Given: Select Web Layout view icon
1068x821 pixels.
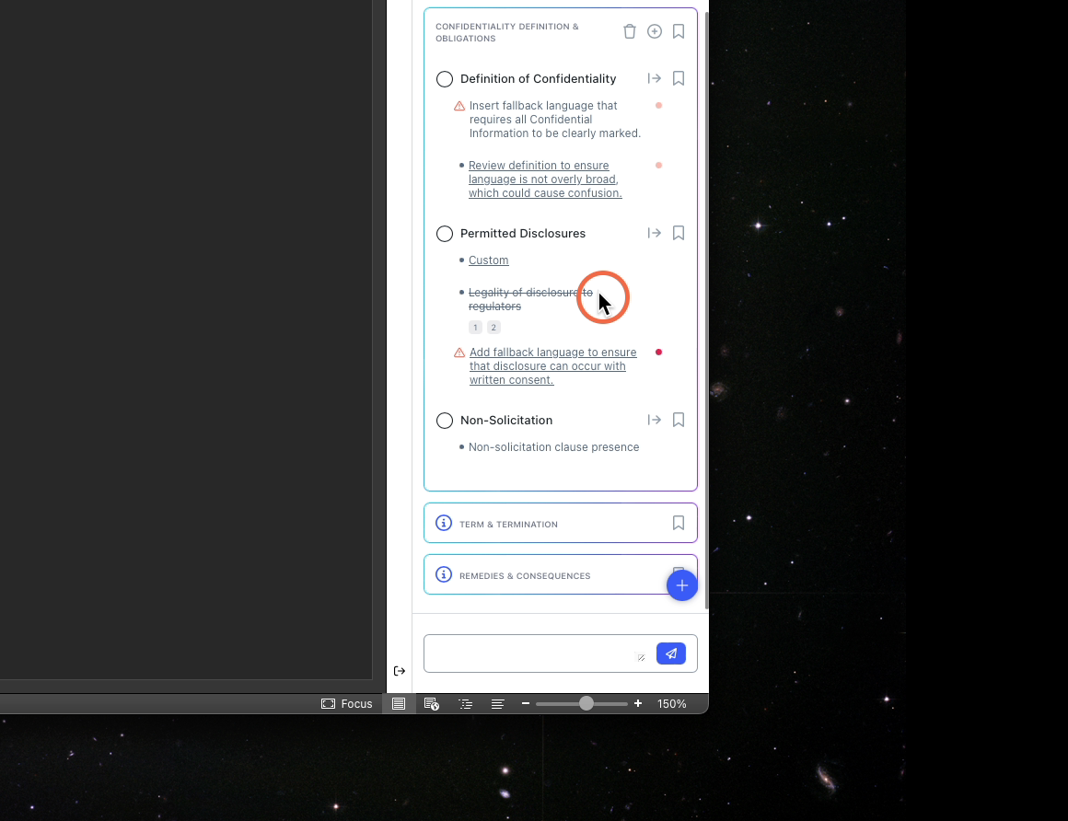Looking at the screenshot, I should coord(432,704).
